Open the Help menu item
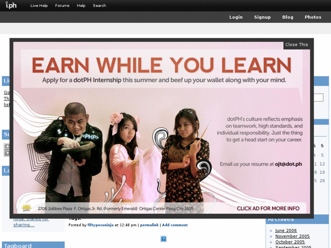 click(81, 5)
